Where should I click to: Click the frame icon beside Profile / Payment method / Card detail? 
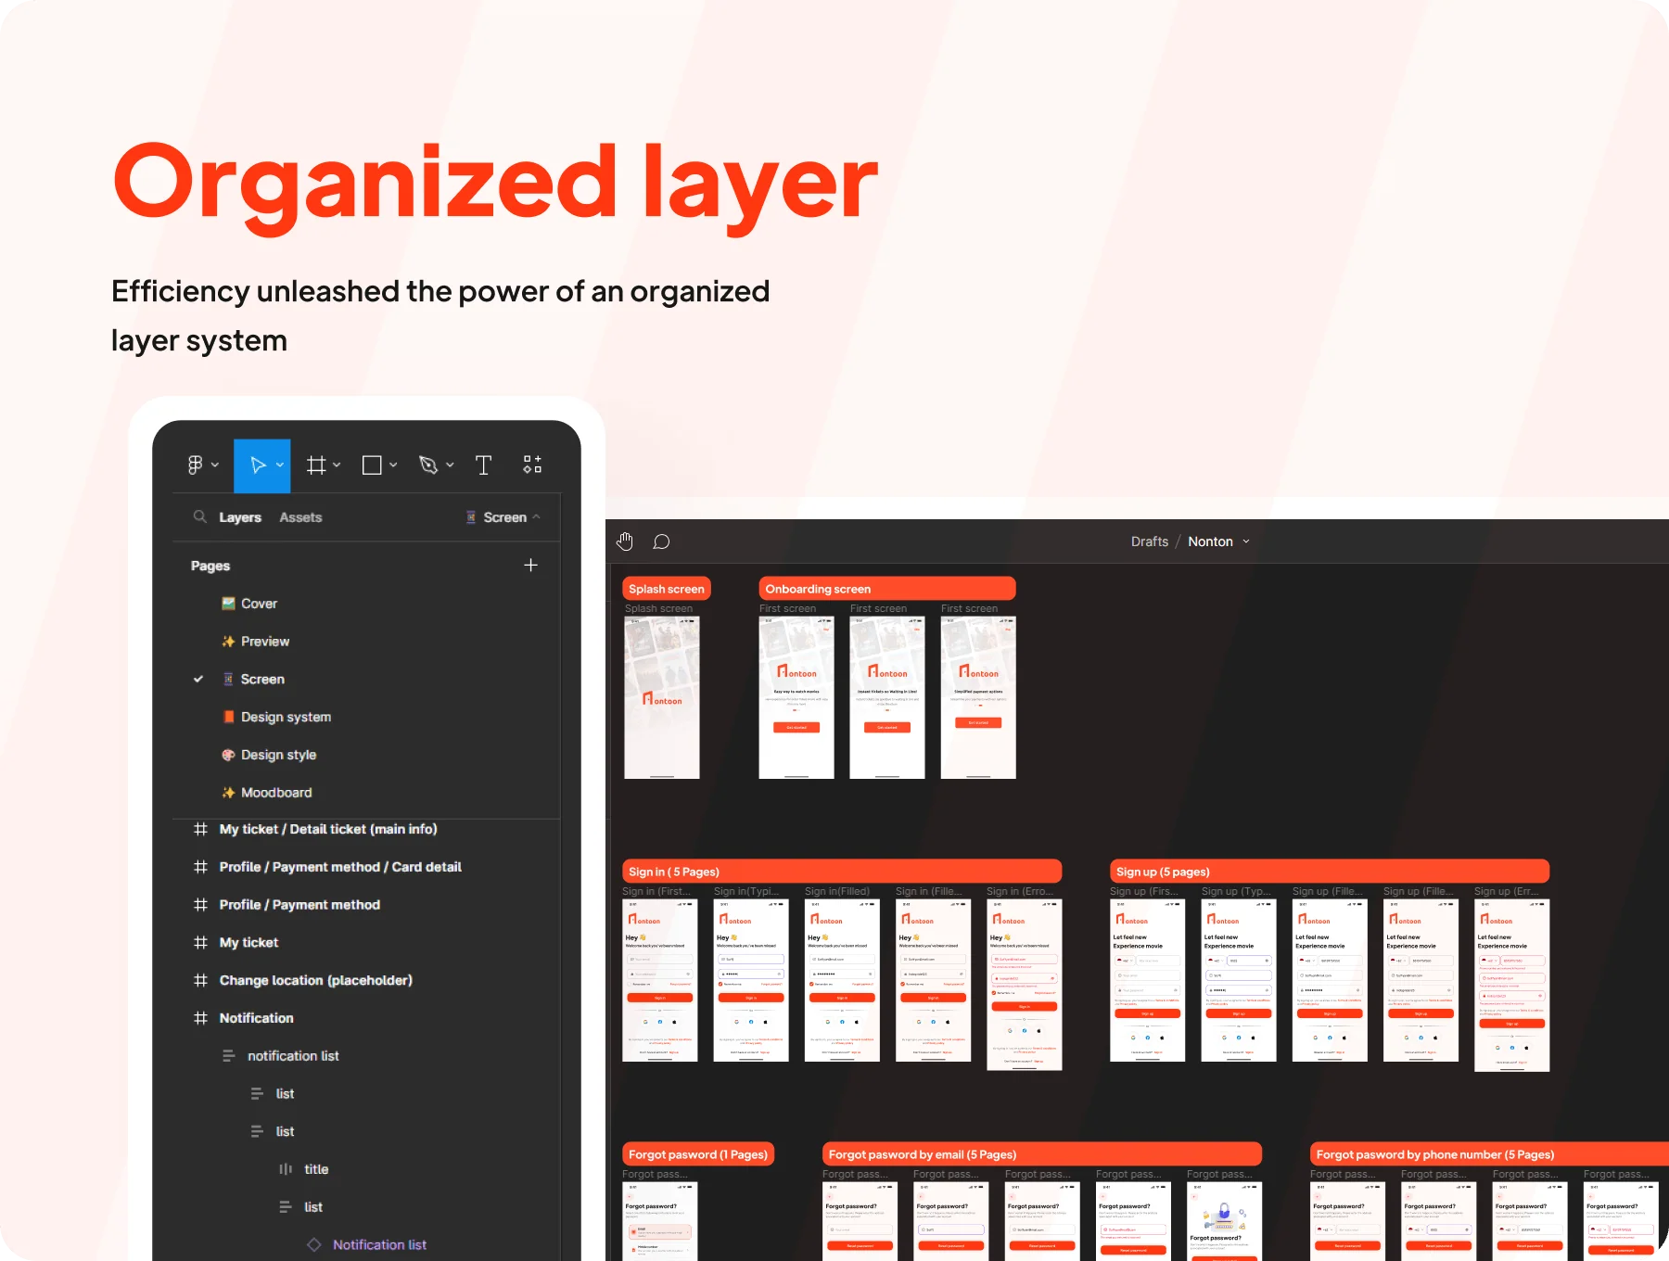tap(200, 867)
